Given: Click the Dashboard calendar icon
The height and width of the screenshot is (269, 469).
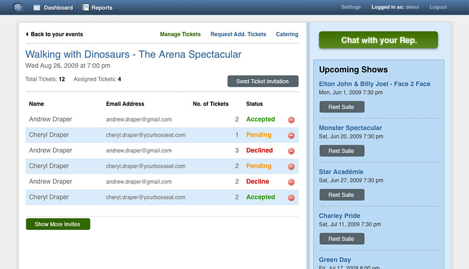Looking at the screenshot, I should pyautogui.click(x=37, y=8).
